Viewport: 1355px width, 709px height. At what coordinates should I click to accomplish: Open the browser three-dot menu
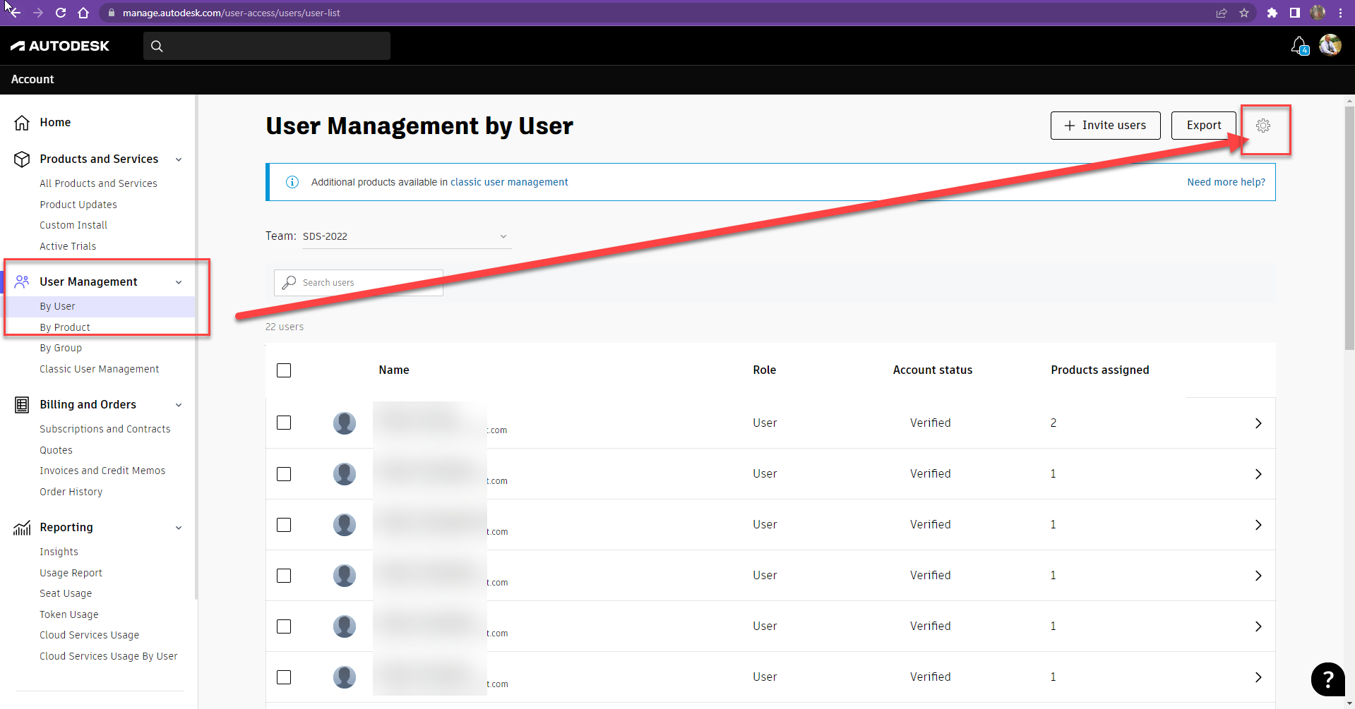1340,13
